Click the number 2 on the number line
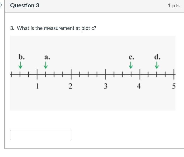Screen dimensions: 184x157 pos(71,86)
